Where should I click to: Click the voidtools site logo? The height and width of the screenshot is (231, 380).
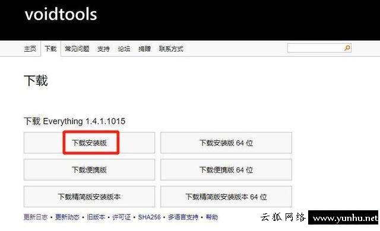(x=61, y=14)
